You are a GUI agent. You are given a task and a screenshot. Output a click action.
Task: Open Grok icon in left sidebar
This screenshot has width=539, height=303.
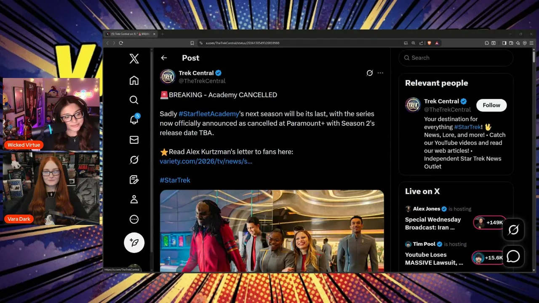point(134,159)
